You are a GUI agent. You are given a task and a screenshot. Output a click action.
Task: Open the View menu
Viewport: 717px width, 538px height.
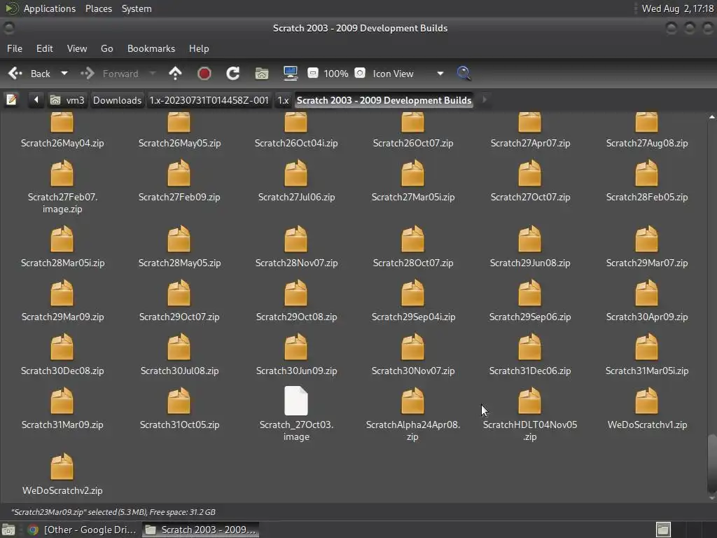pyautogui.click(x=77, y=48)
